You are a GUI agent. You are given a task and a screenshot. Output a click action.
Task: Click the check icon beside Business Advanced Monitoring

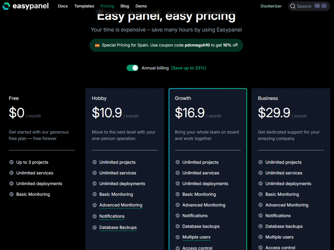click(x=261, y=205)
